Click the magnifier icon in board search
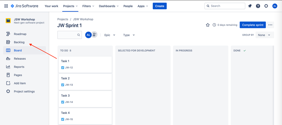Screen dimensions: 282x125 coord(78,35)
